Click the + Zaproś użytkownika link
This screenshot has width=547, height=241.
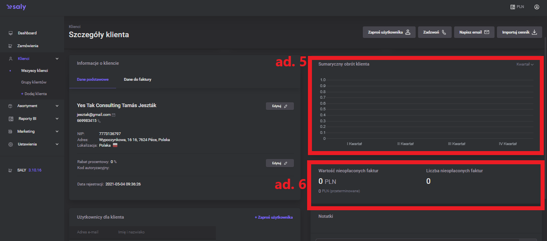click(273, 217)
